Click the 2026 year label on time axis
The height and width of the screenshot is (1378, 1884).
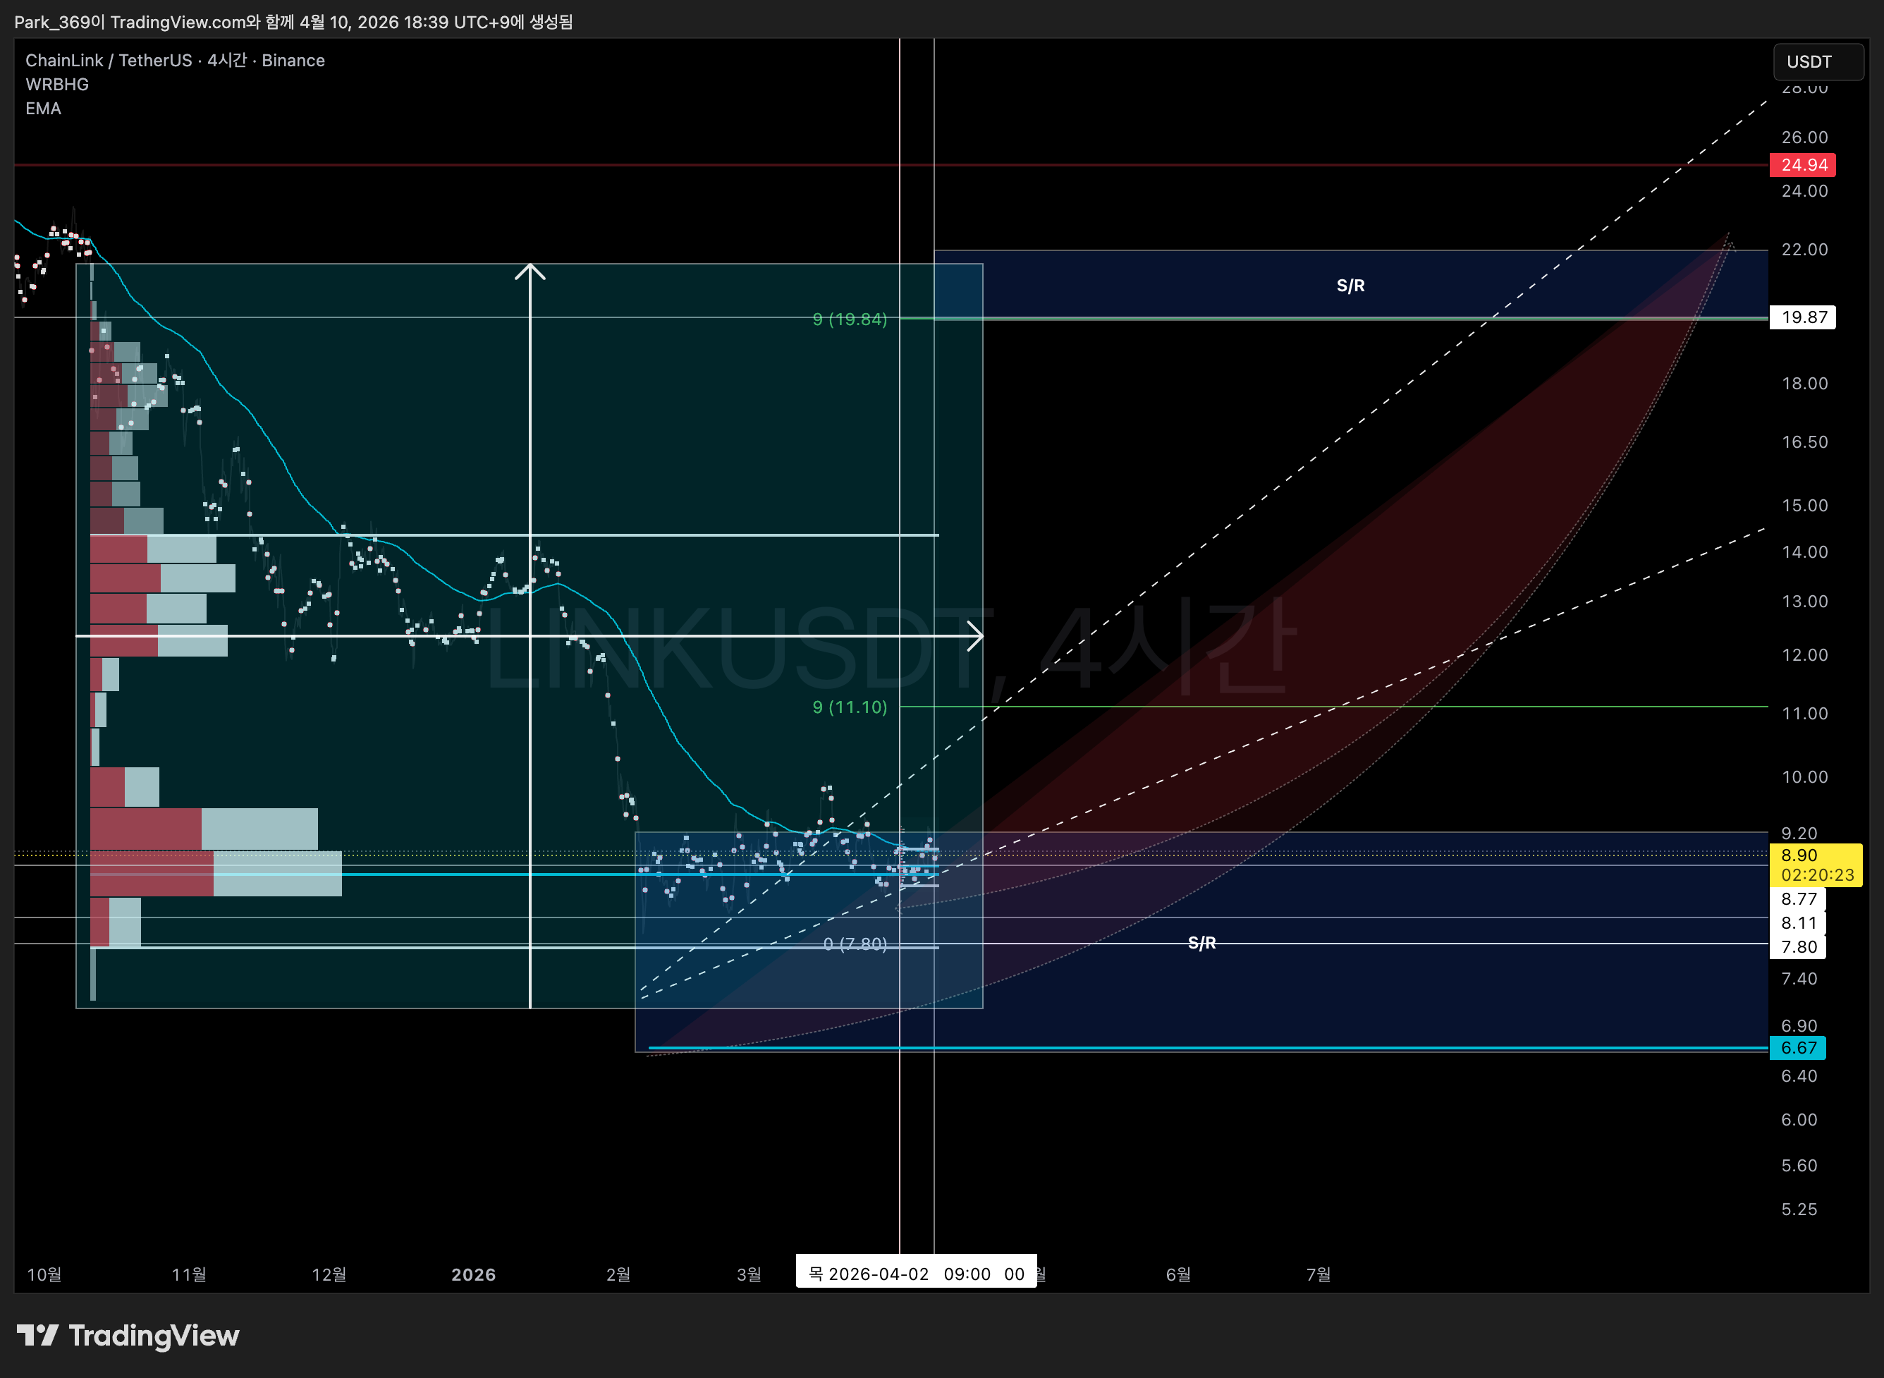tap(474, 1274)
